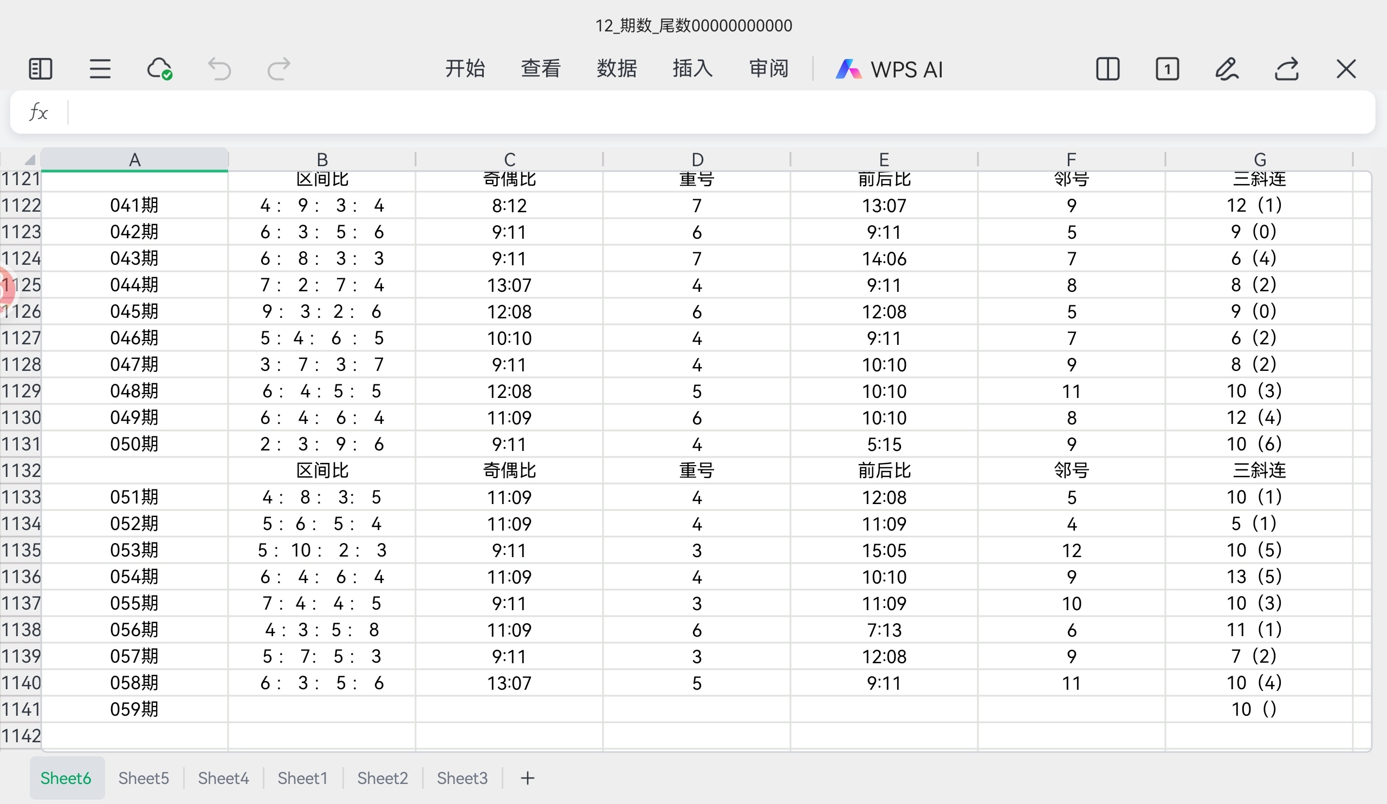Image resolution: width=1387 pixels, height=804 pixels.
Task: Select the column C header
Action: click(510, 160)
